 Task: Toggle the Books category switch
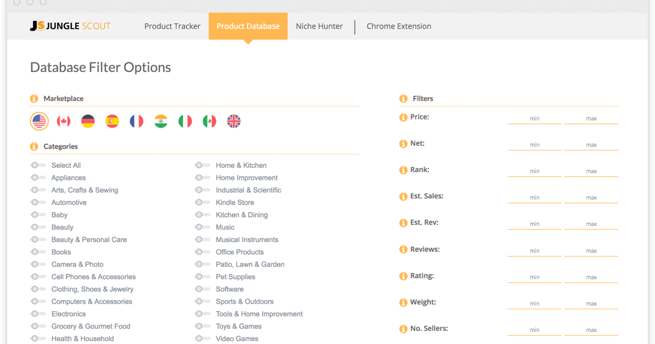click(38, 252)
